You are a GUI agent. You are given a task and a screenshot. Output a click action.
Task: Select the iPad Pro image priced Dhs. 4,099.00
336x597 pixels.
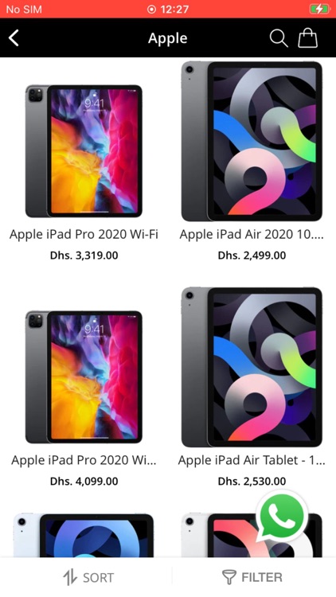click(x=84, y=377)
